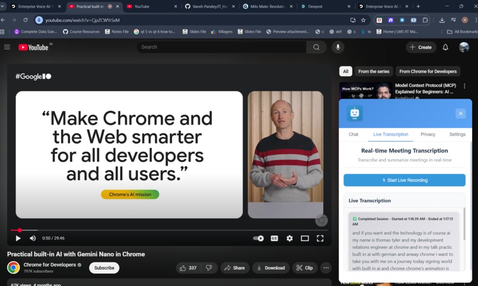Image resolution: width=478 pixels, height=286 pixels.
Task: Close the extension transcription panel
Action: tap(461, 114)
